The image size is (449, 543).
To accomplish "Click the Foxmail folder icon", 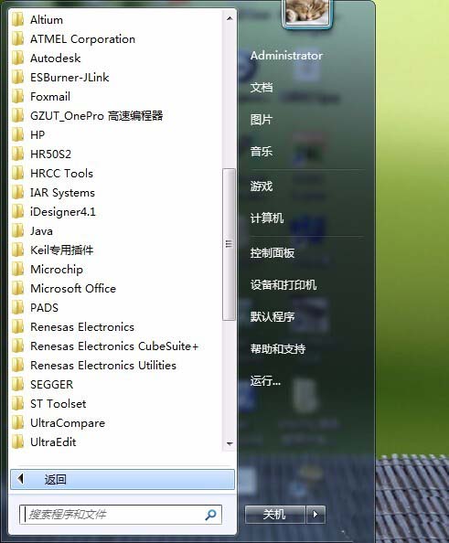I will pos(17,97).
